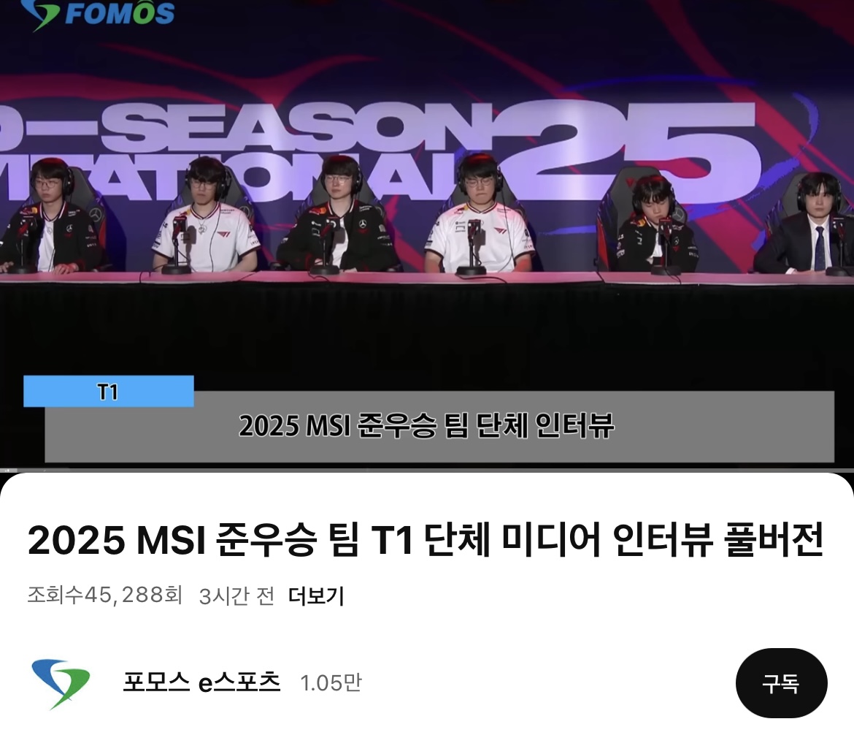
Task: Subscribe using the 구독 button
Action: 781,683
